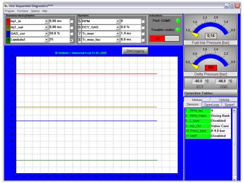Click the 0,14 fuel pressure readout
244x183 pixels.
211,36
